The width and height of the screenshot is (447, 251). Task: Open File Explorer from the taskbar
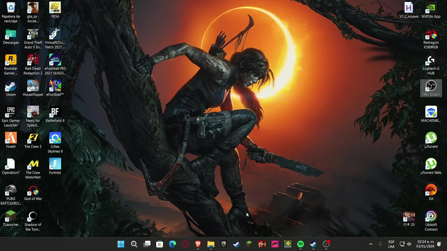click(x=211, y=244)
